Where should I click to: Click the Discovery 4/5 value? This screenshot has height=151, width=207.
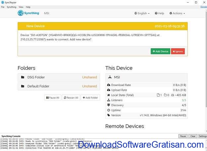tap(184, 105)
